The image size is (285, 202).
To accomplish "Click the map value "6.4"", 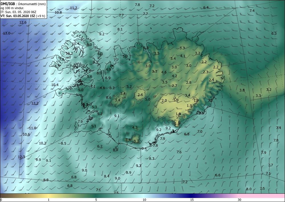I will 206,8.
